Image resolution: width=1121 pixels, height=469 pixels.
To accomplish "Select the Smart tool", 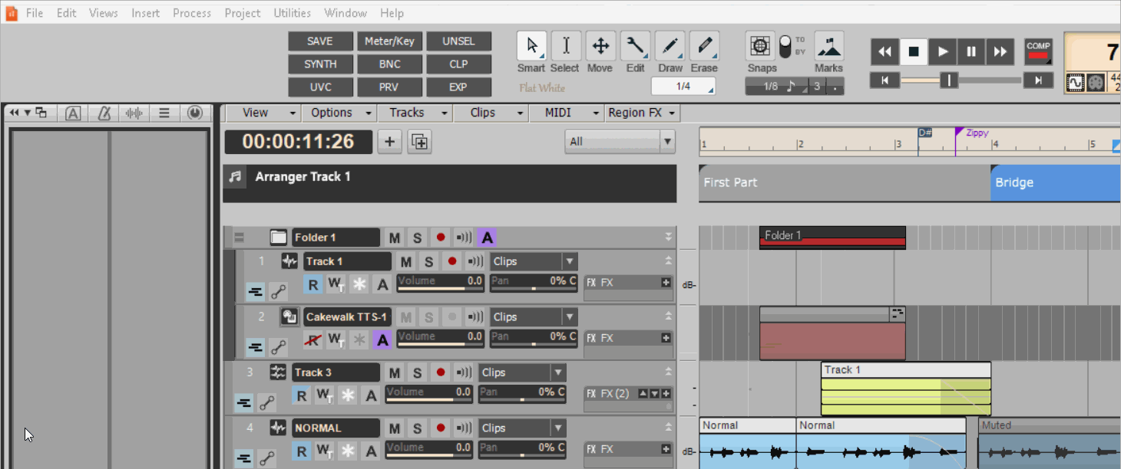I will (531, 46).
